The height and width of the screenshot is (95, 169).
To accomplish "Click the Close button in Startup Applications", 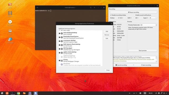I will [108, 70].
